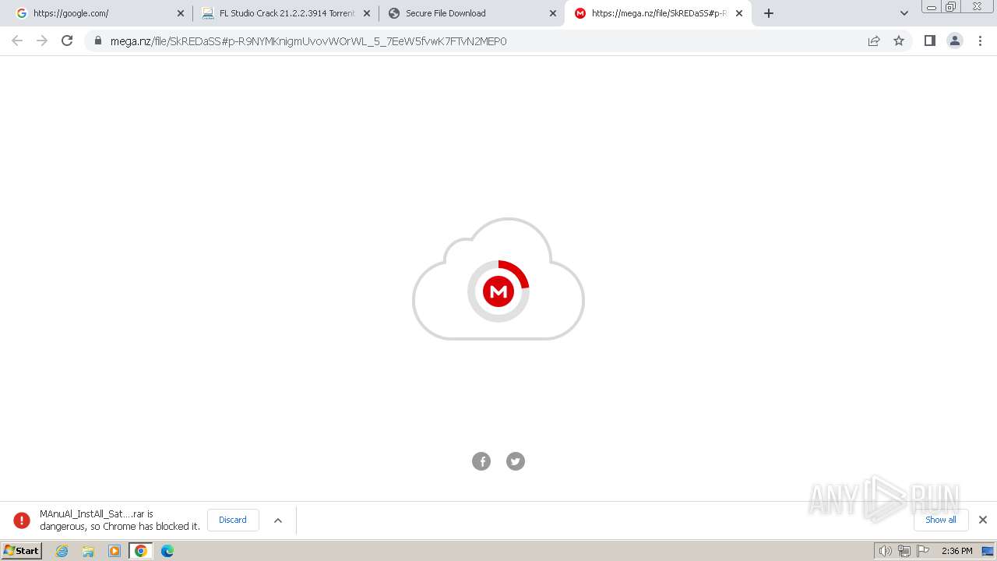This screenshot has height=561, width=997.
Task: Switch to the FL Studio Crack tab
Action: [x=285, y=13]
